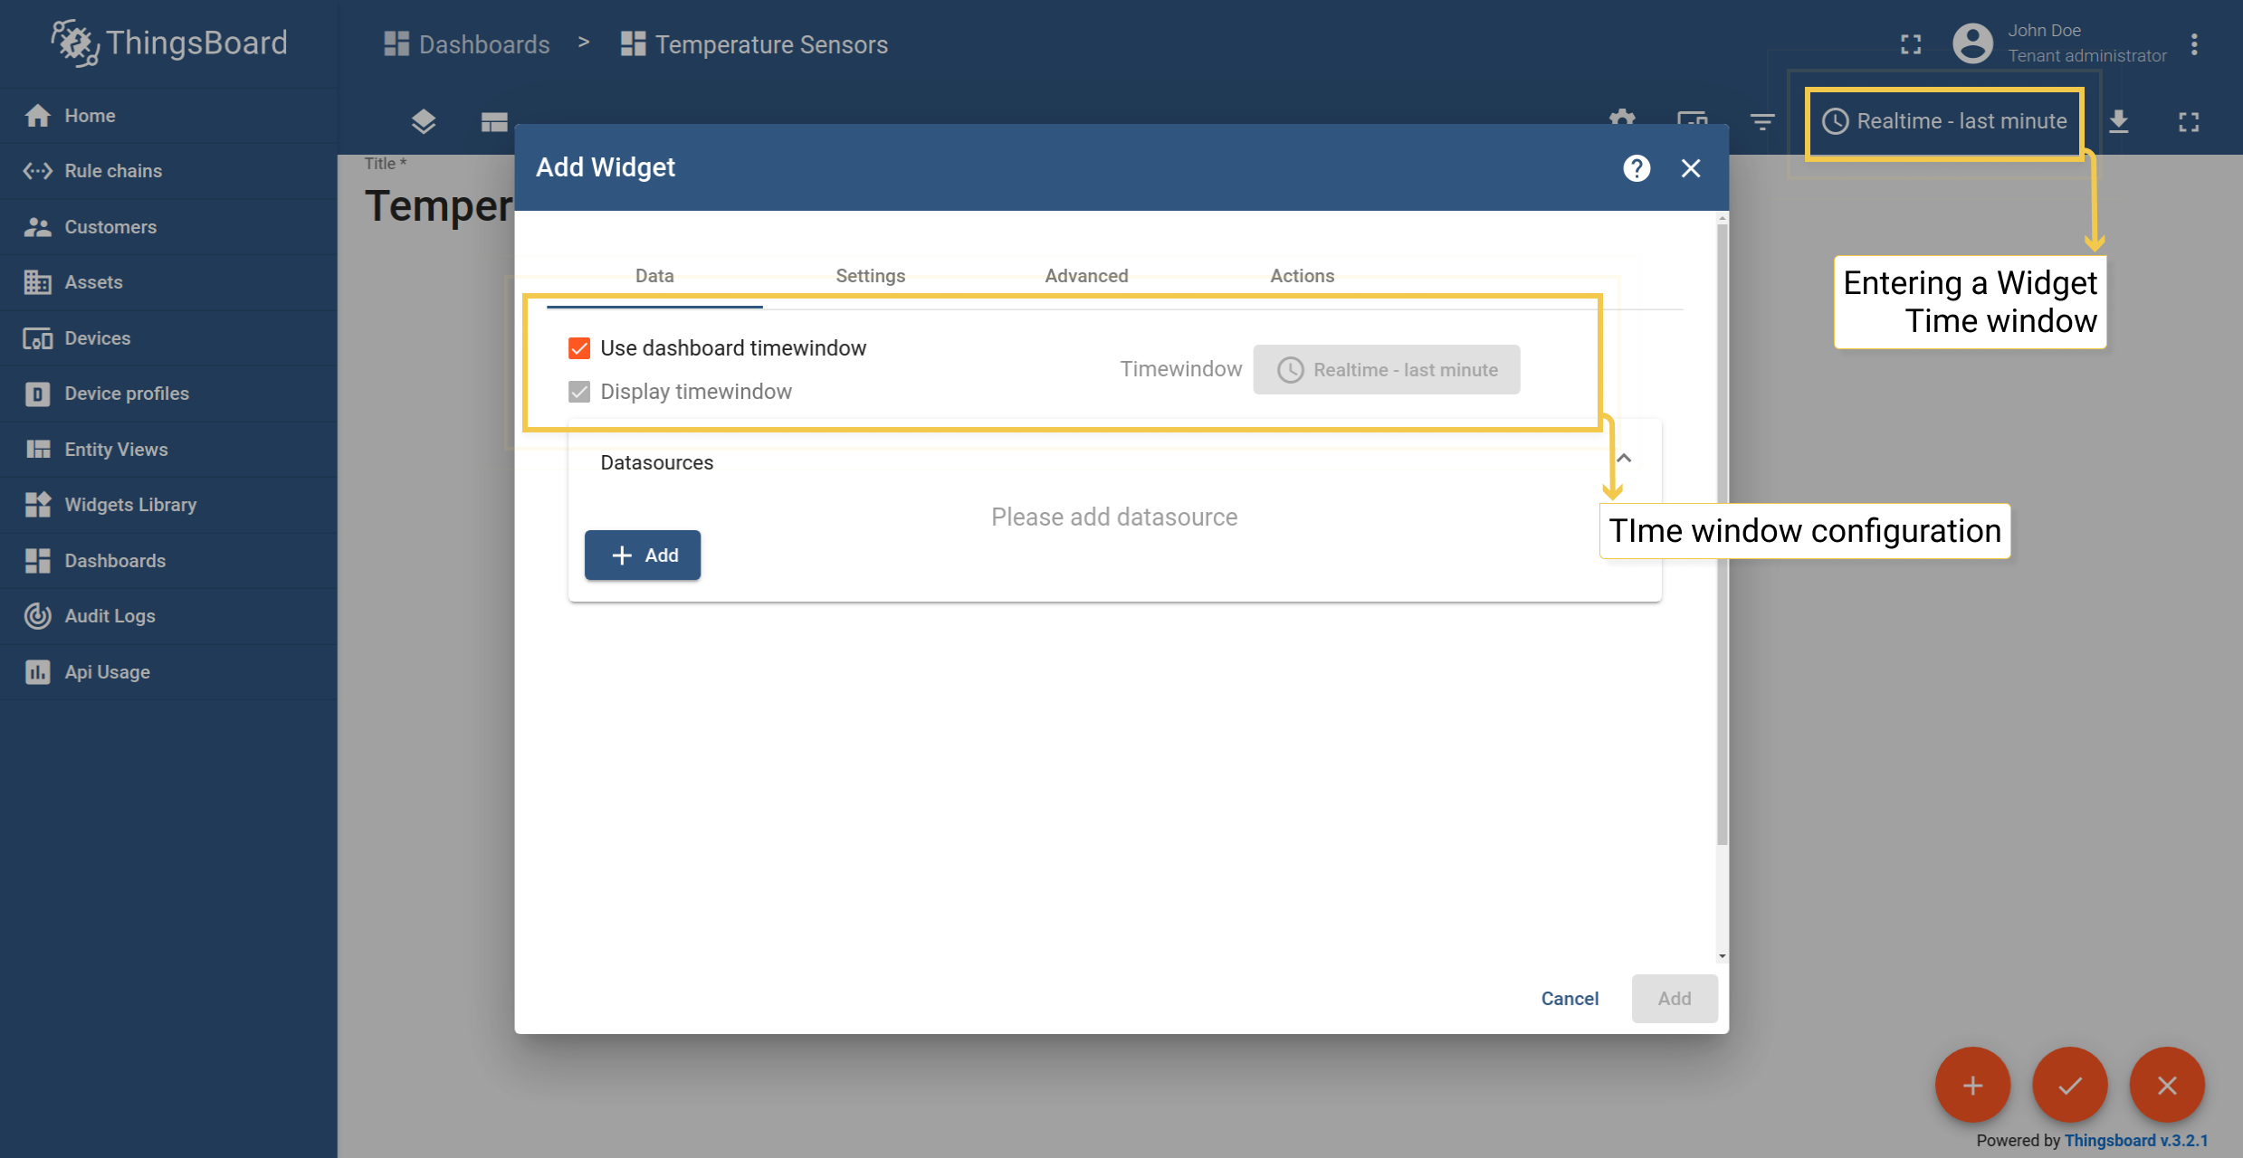Click the orange plus add-widget button

[1972, 1085]
